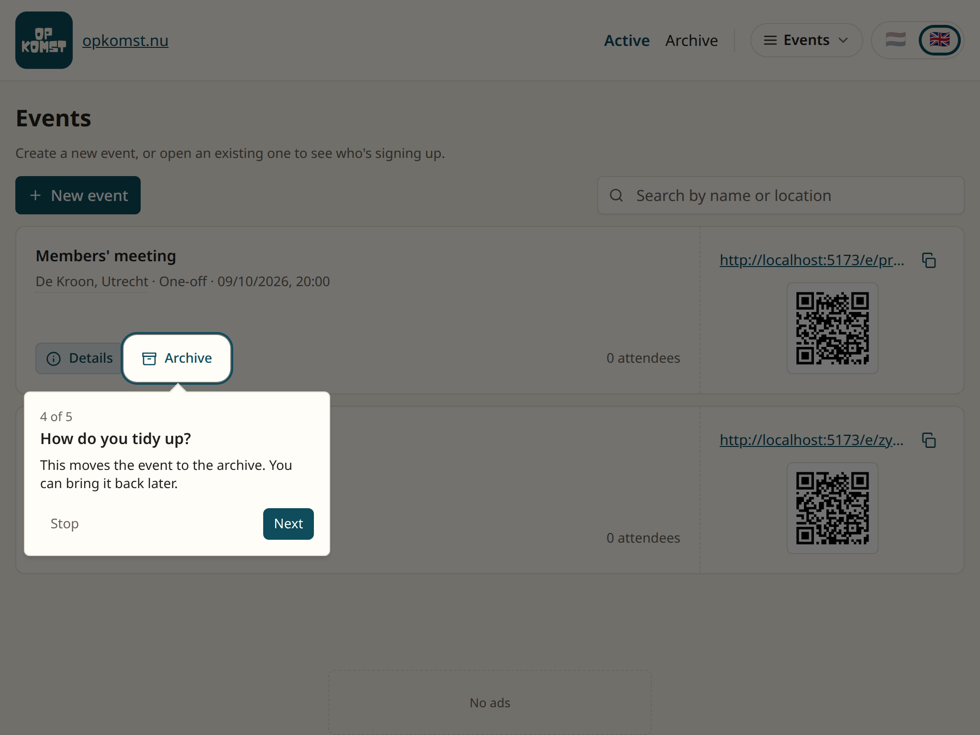Select the Dutch flag language
This screenshot has height=735, width=980.
click(895, 40)
